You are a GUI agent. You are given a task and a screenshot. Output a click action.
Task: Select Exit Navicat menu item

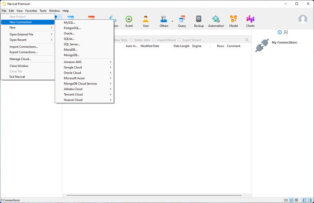28,77
